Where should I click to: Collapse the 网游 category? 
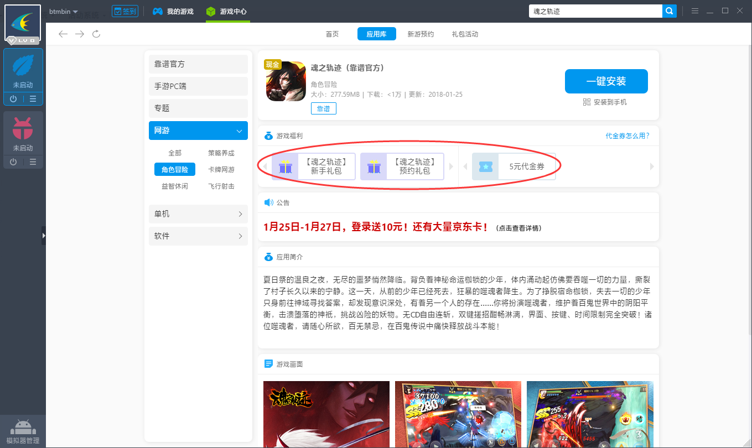coord(198,131)
